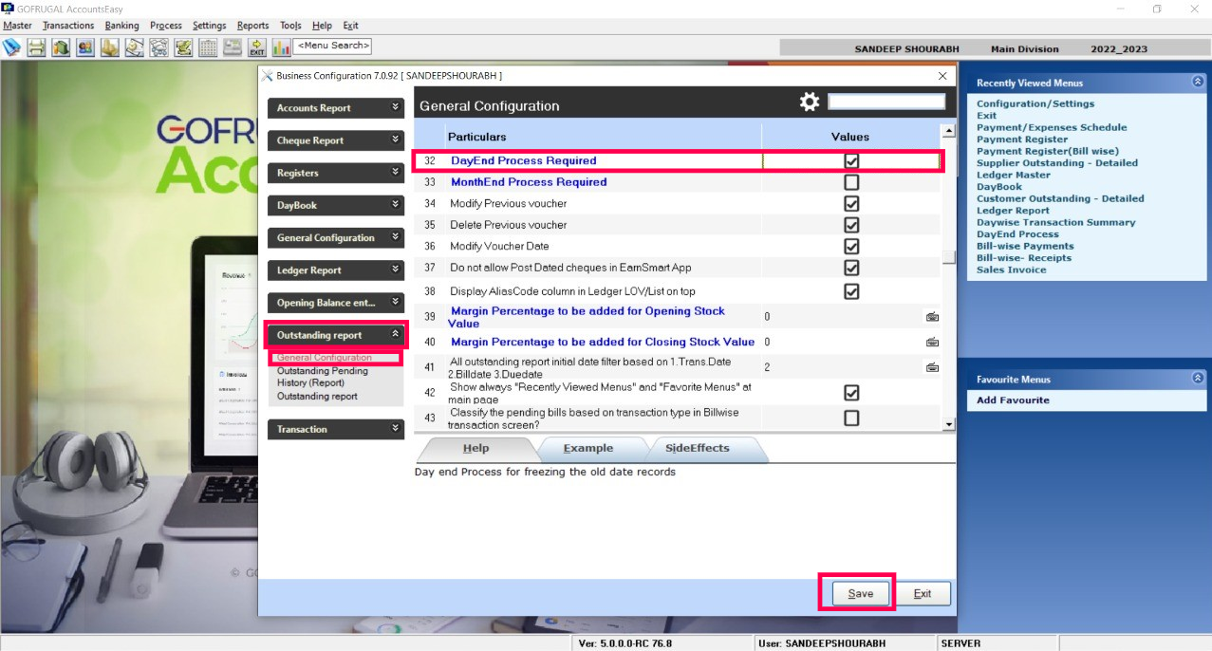Click edit icon for Opening Stock Value margin
The height and width of the screenshot is (651, 1212).
[x=932, y=317]
